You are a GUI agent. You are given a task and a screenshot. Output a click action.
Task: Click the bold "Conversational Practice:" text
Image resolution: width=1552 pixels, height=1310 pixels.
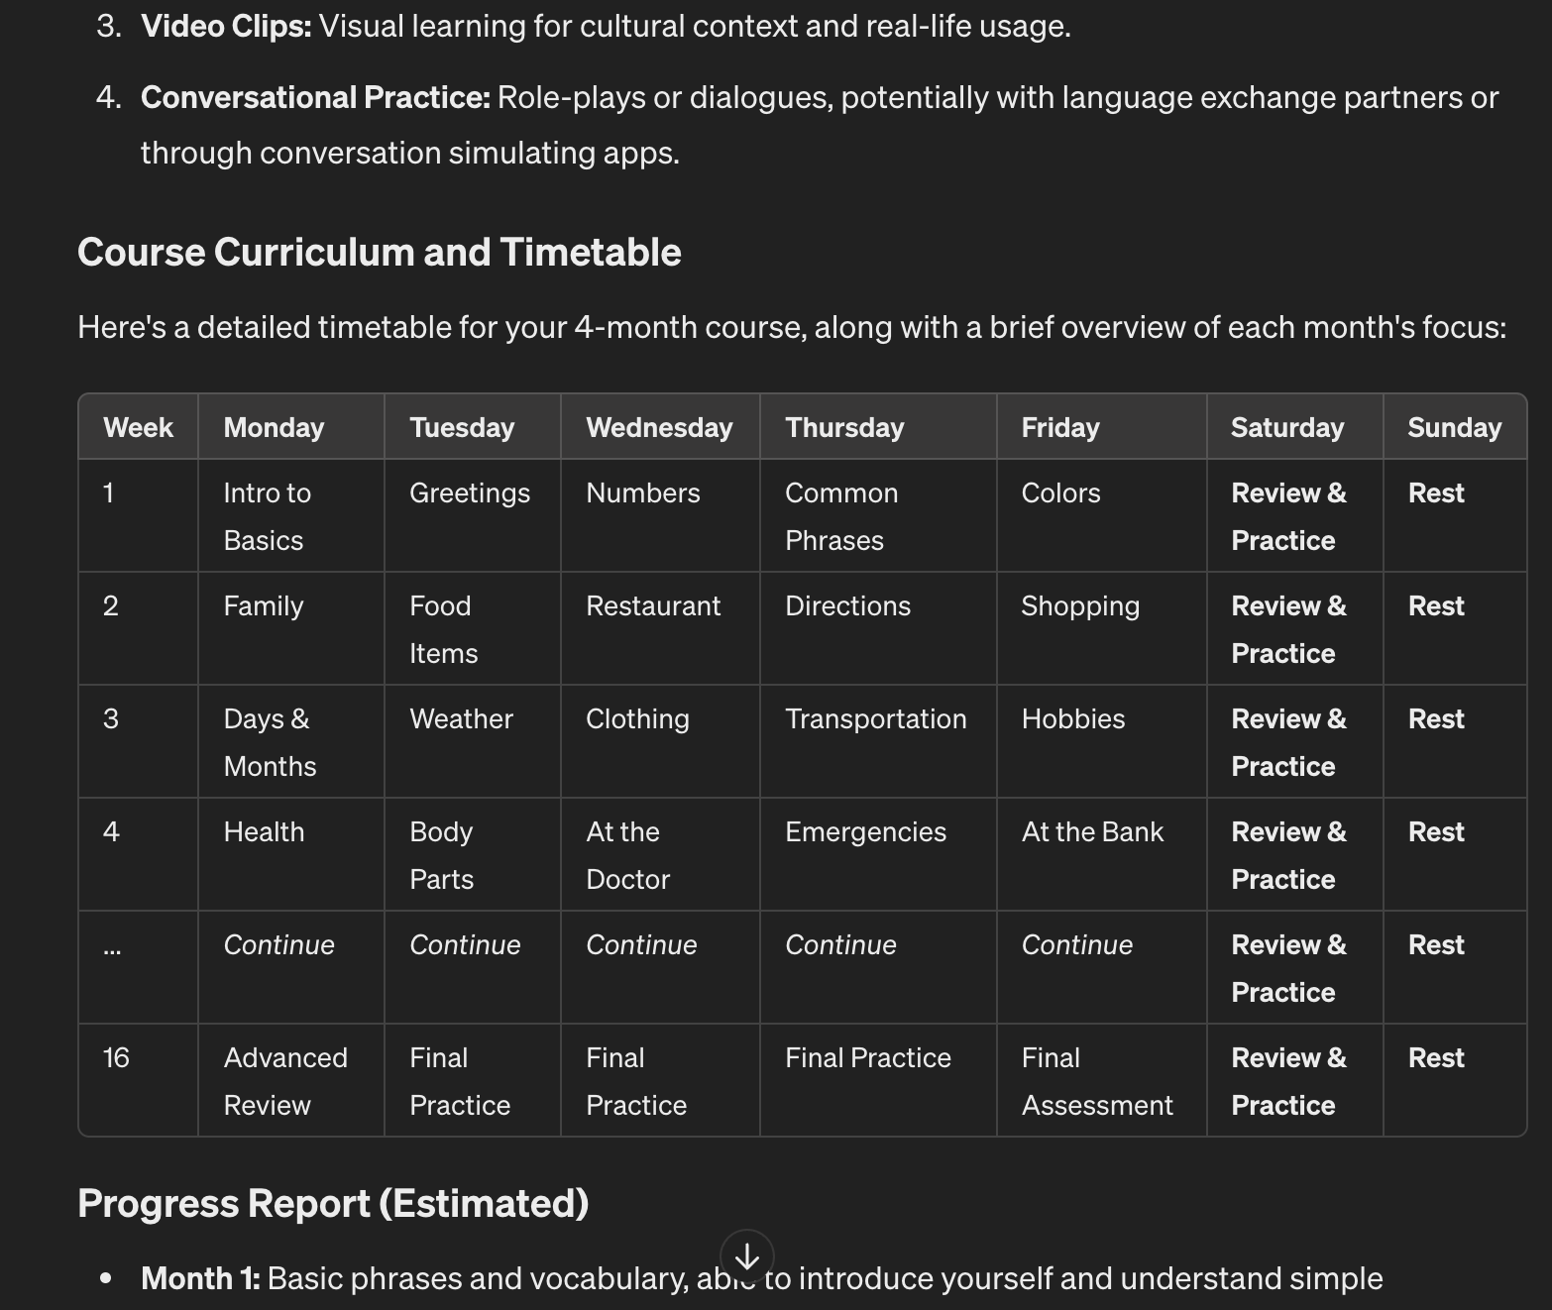(315, 97)
